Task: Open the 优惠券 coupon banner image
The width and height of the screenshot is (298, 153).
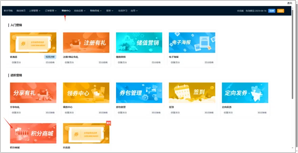Action: point(33,43)
